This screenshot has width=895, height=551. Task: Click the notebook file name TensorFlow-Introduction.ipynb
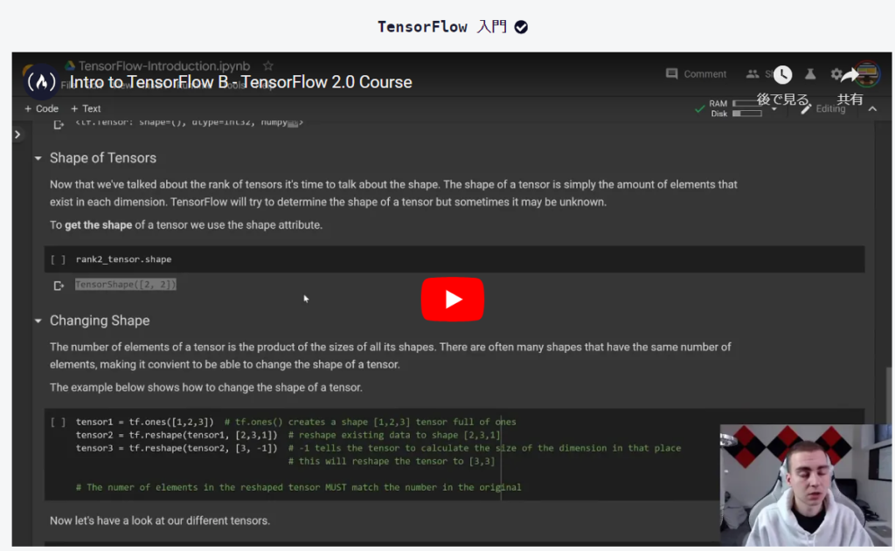(x=164, y=65)
